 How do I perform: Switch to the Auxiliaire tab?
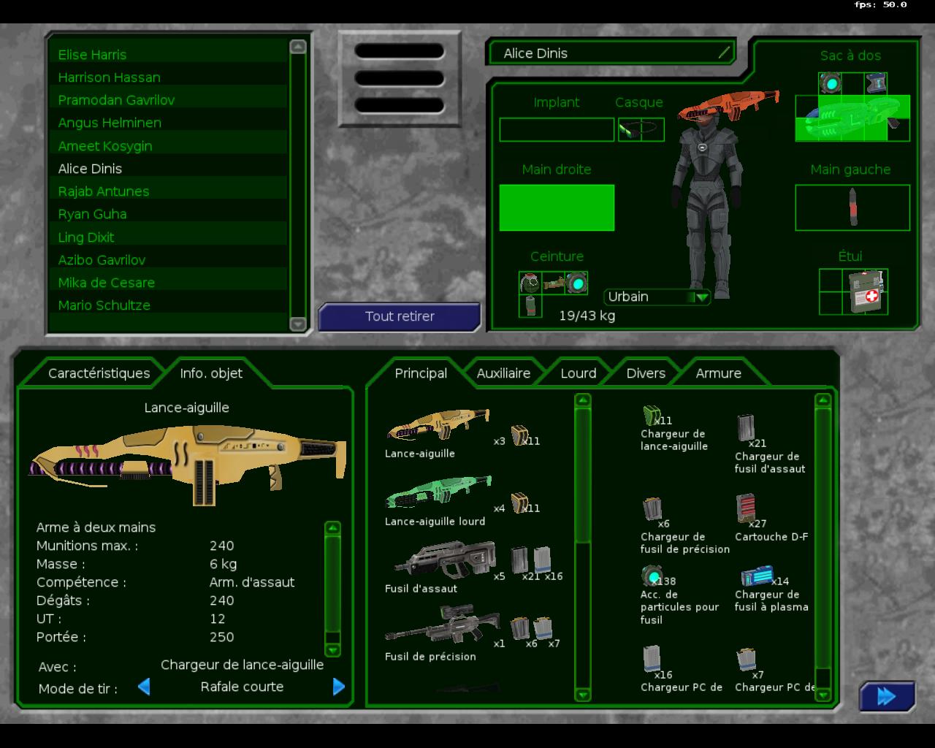(x=503, y=373)
